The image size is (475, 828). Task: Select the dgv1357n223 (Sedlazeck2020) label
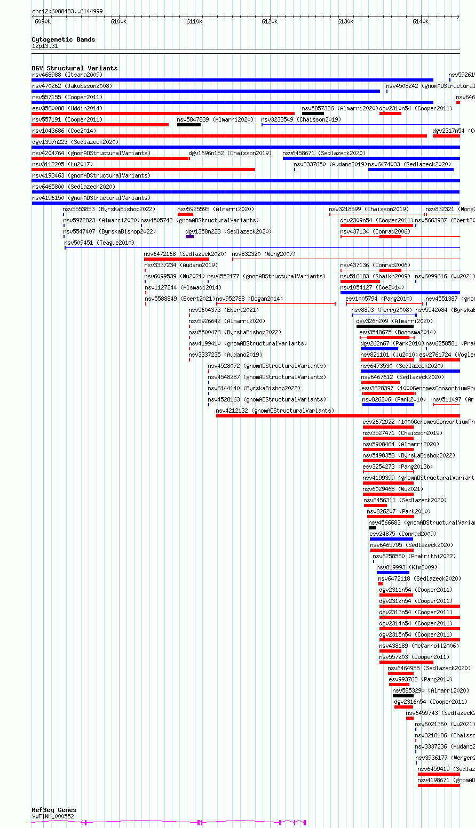coord(75,142)
